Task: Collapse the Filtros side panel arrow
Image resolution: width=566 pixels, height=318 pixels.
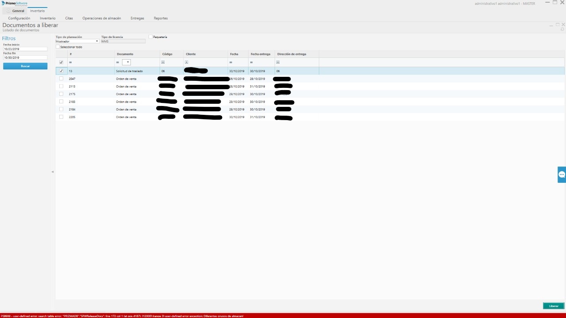Action: (x=52, y=172)
